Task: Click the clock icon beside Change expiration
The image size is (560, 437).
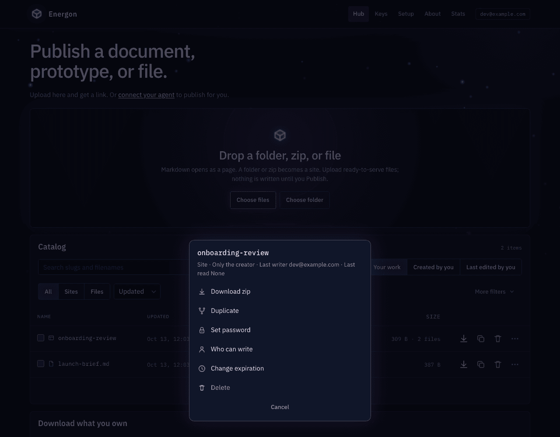Action: pyautogui.click(x=202, y=368)
